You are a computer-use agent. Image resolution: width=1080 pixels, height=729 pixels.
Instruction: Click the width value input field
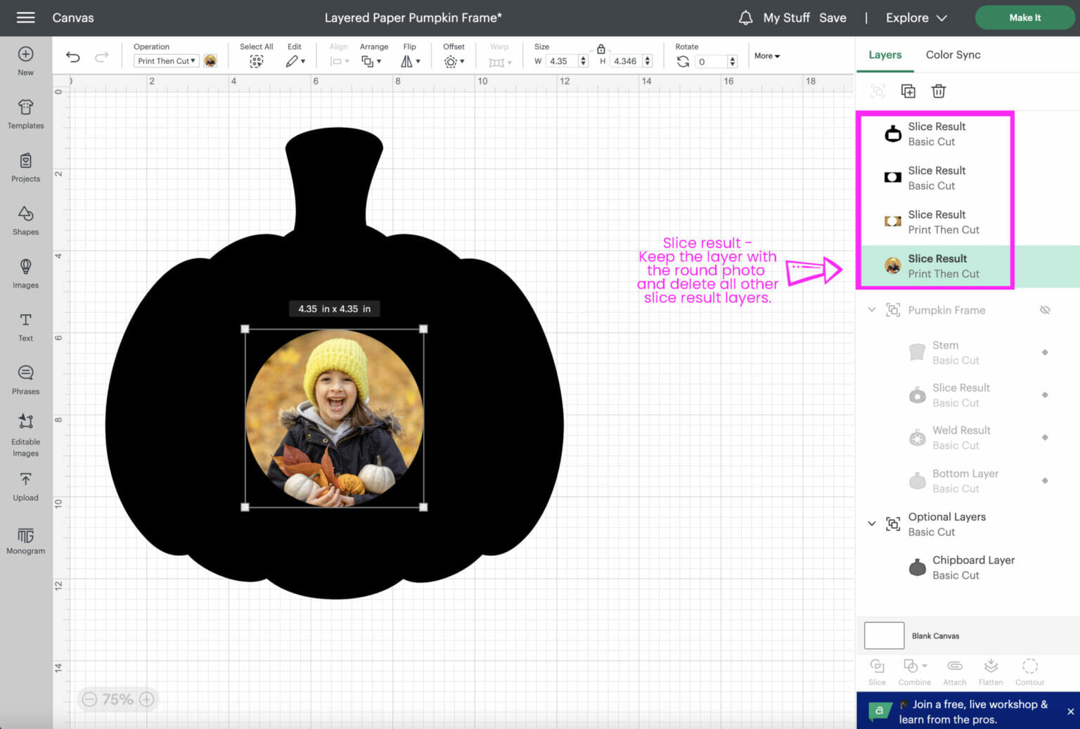(x=561, y=61)
